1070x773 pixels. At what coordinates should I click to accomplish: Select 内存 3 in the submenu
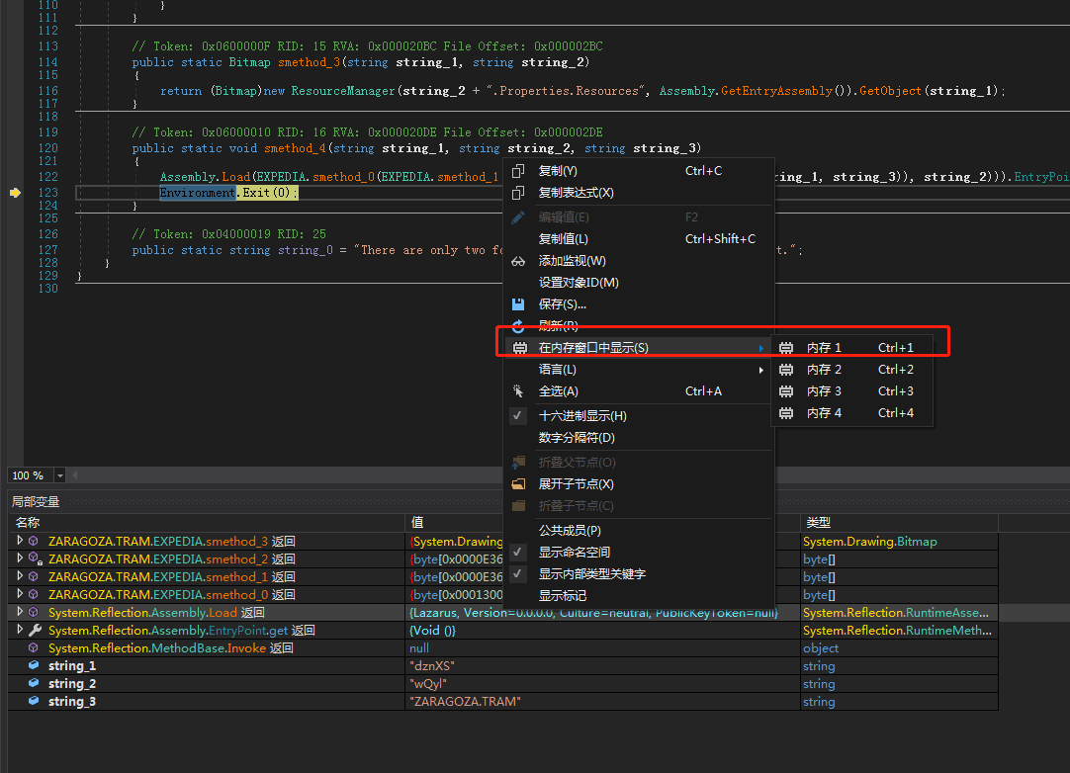coord(851,391)
